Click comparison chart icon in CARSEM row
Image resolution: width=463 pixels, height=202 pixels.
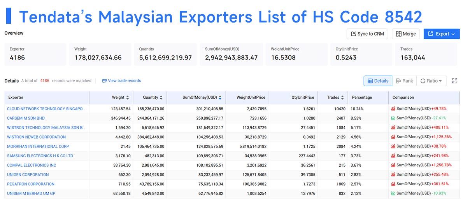[393, 118]
